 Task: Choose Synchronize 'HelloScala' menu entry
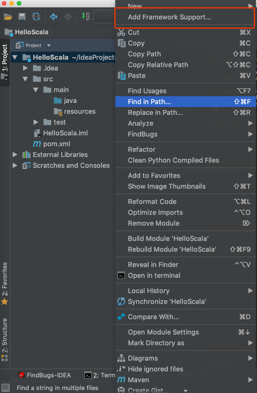point(185,302)
